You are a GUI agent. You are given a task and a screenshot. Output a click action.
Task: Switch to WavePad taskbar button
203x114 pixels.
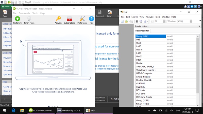pyautogui.click(x=70, y=110)
